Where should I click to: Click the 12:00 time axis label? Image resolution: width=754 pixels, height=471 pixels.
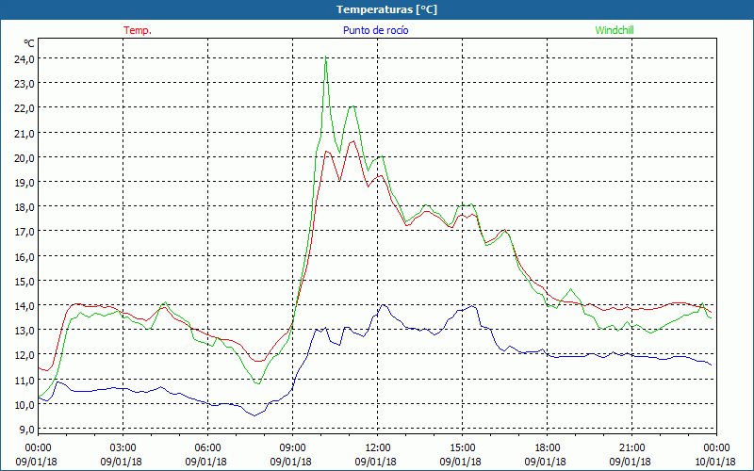[x=378, y=448]
